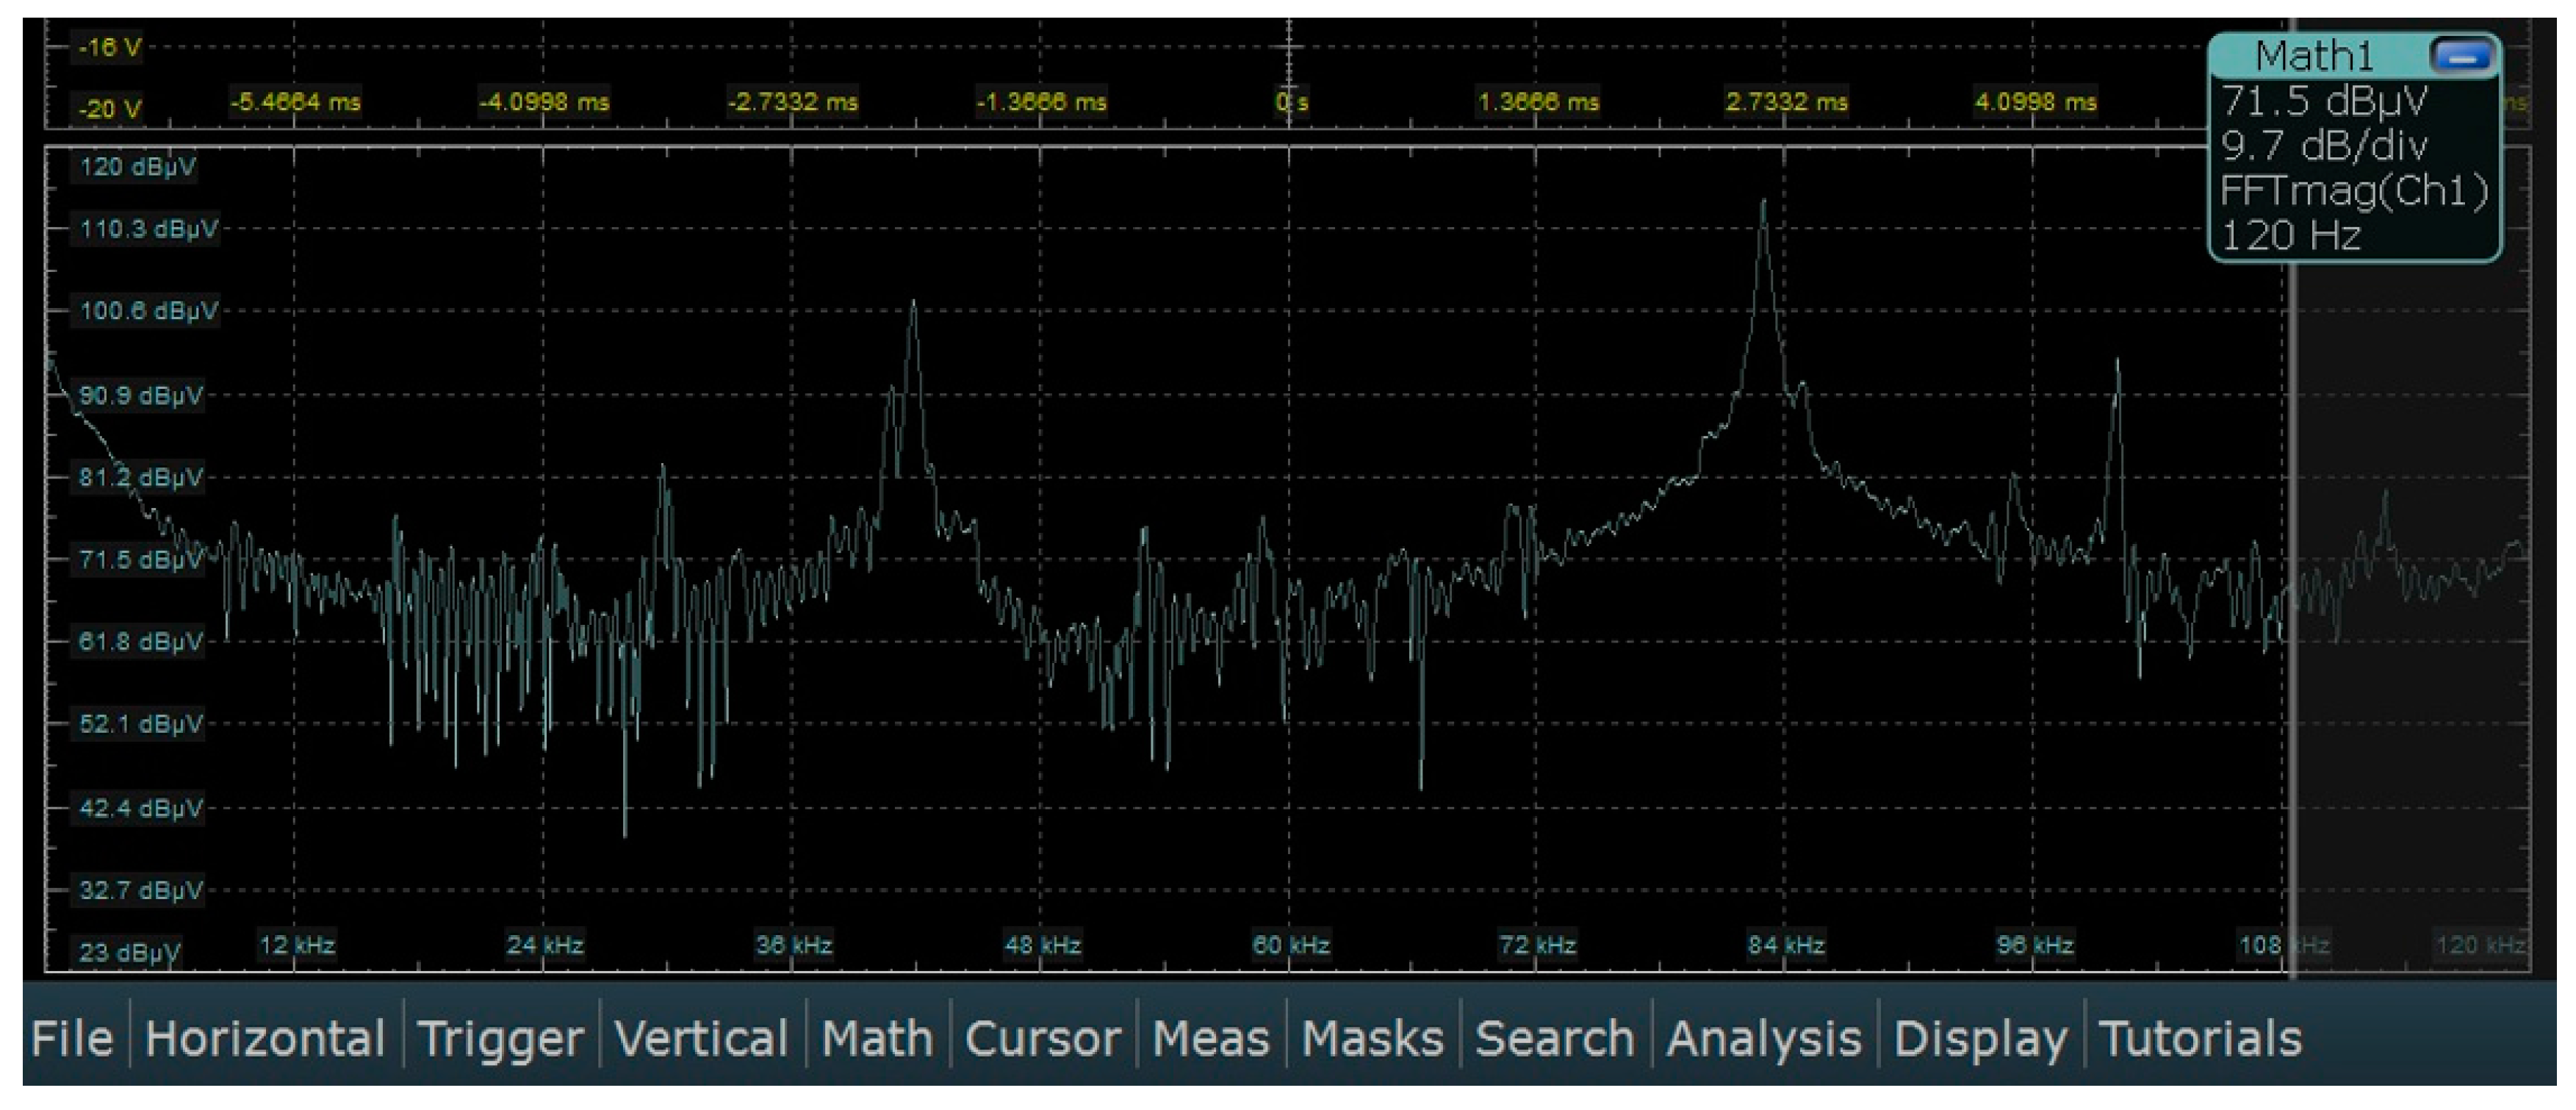This screenshot has width=2576, height=1110.
Task: Open the Horizontal menu
Action: (265, 1037)
